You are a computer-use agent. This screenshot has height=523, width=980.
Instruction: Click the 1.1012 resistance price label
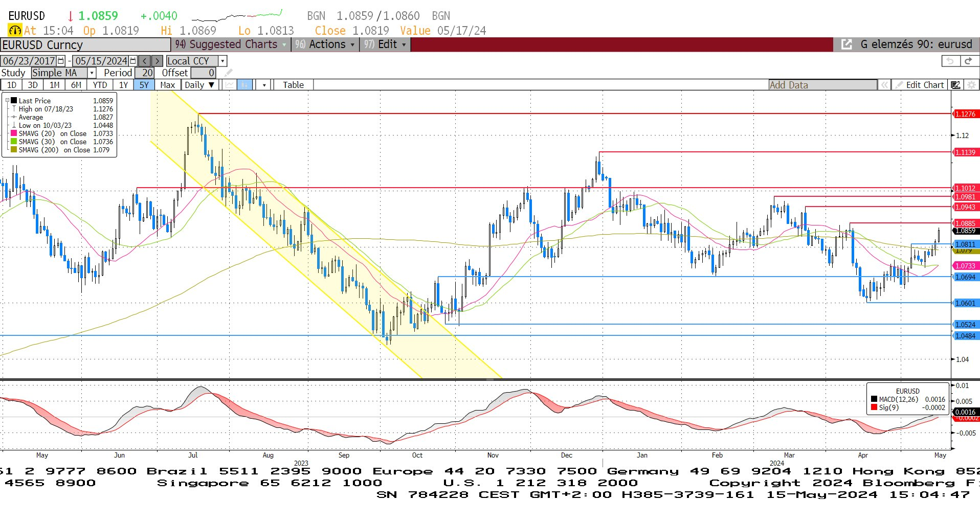[965, 188]
